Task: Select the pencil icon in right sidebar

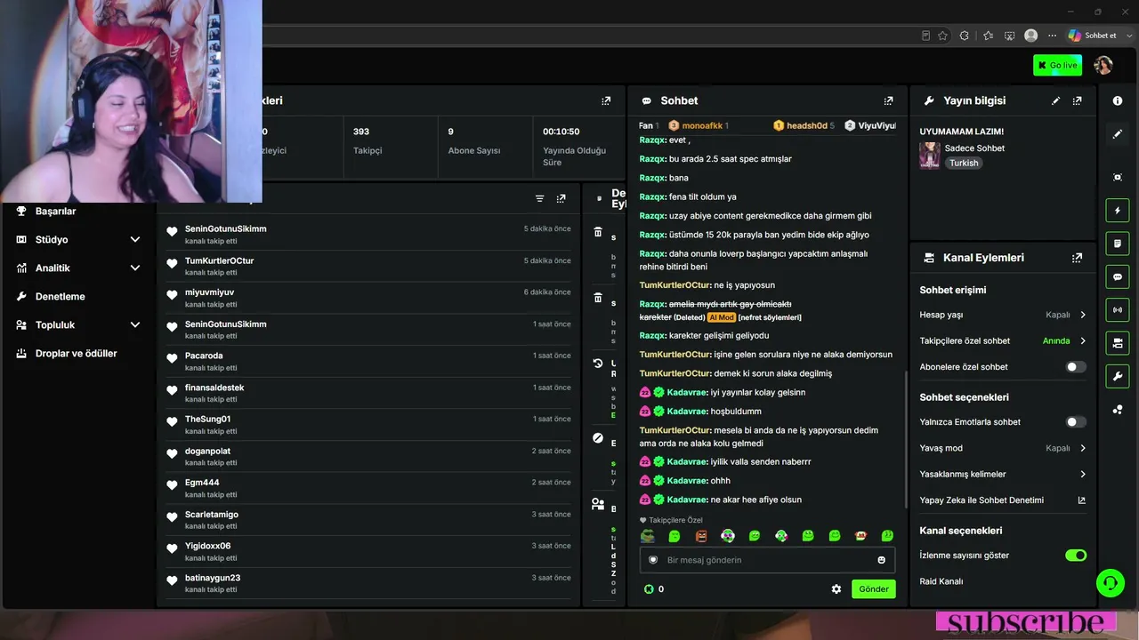Action: [1118, 134]
